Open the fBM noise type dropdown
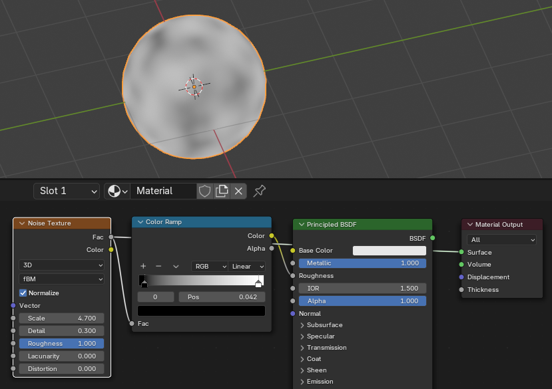Screen dimensions: 552x389 (x=62, y=279)
